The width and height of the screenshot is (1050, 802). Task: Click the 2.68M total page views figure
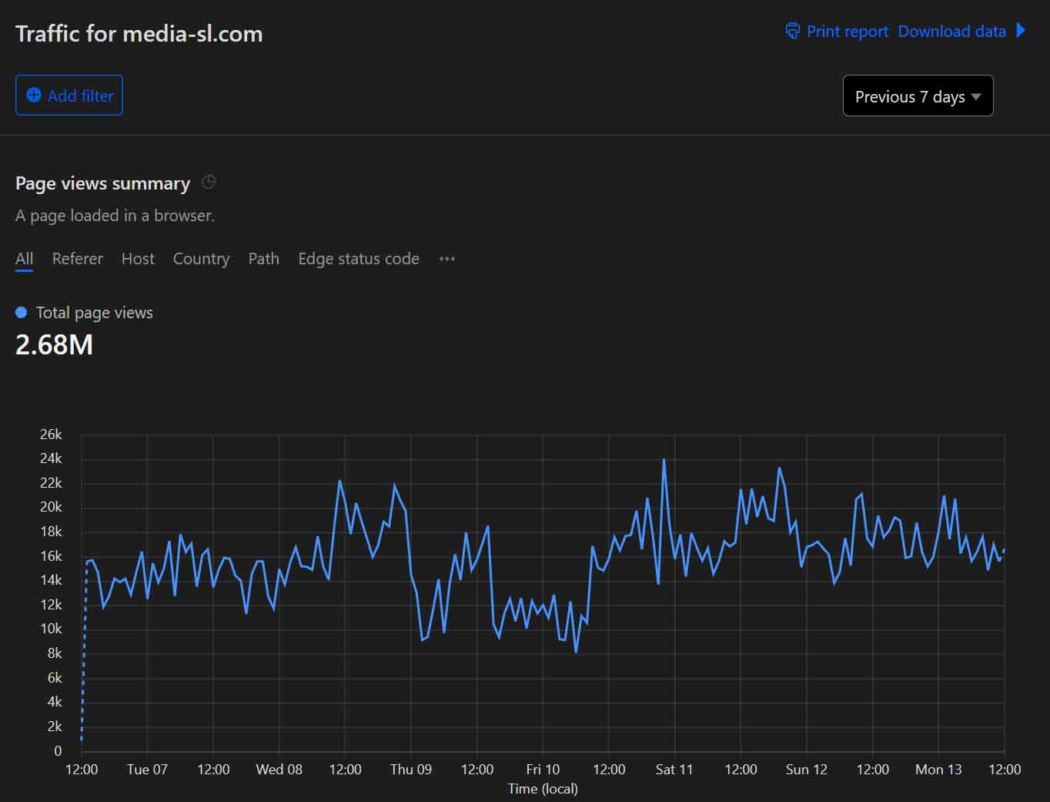pos(54,344)
